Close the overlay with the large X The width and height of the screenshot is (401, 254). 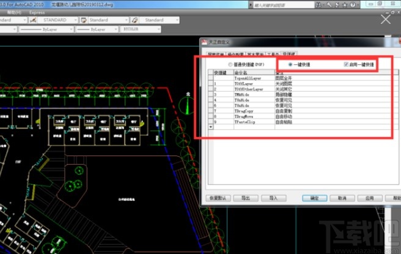coord(386,19)
